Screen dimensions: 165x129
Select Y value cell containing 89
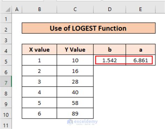pos(75,113)
